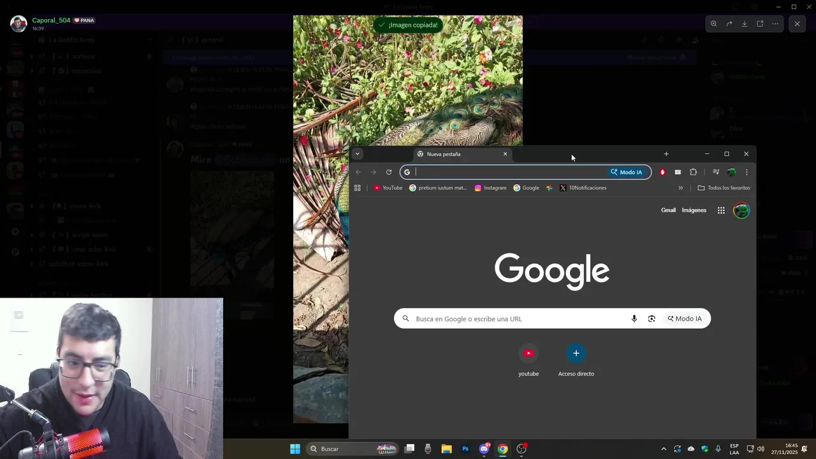Open File Explorer from taskbar
The image size is (816, 459).
pos(447,449)
